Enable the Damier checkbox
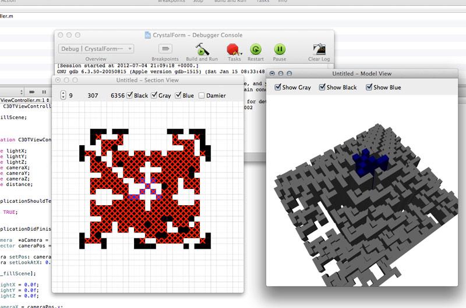The width and height of the screenshot is (466, 308). (202, 95)
